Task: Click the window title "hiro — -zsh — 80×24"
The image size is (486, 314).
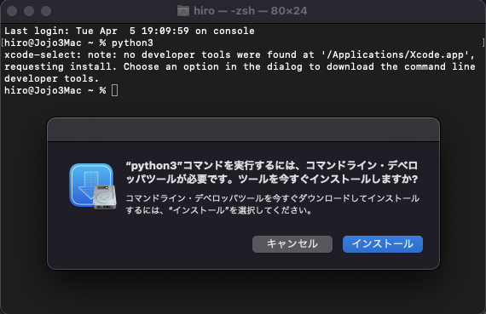Action: click(250, 11)
